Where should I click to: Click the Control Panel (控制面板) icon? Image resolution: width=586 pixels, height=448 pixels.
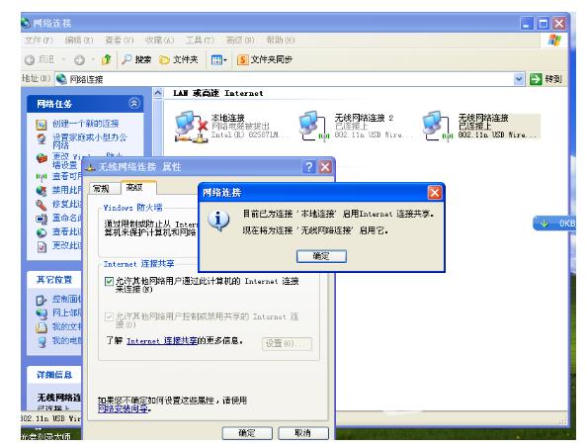click(x=42, y=300)
